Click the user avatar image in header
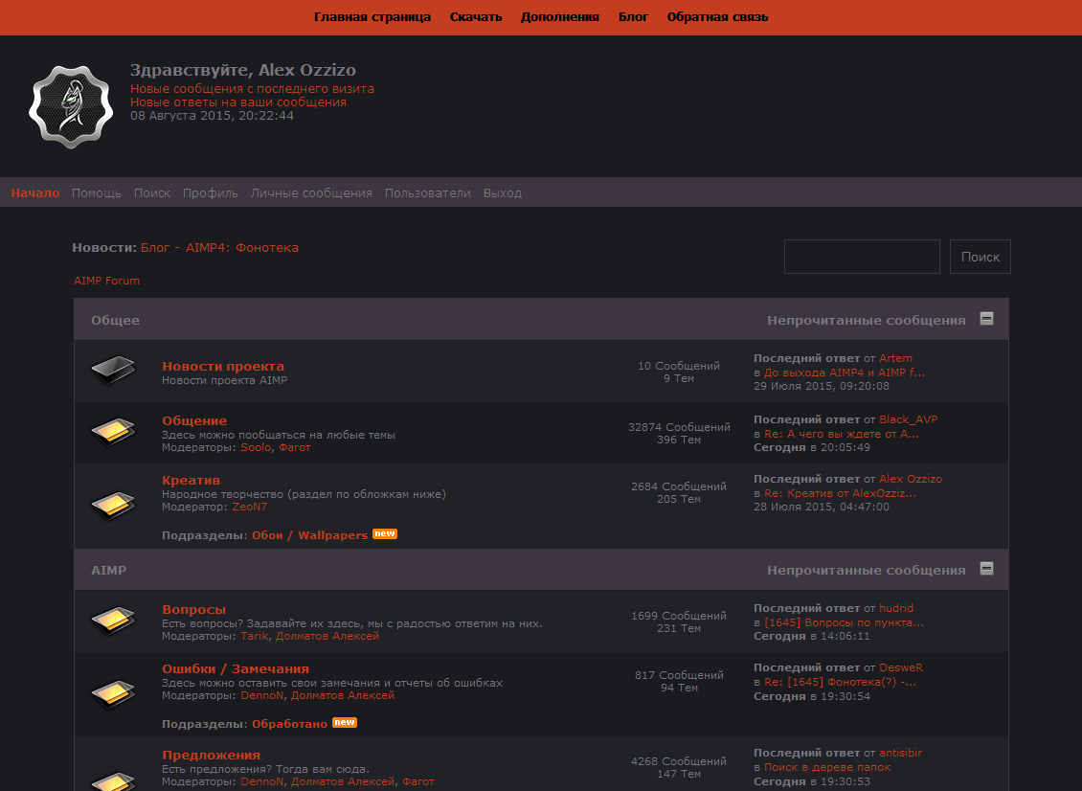 (x=64, y=106)
